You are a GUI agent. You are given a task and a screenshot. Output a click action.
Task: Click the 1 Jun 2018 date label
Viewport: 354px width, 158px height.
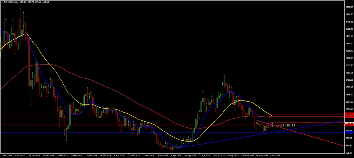click(x=275, y=156)
